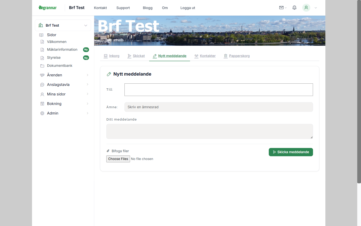Click the people icon on Kontakter tab
Viewport: 361px width, 226px height.
click(x=196, y=56)
